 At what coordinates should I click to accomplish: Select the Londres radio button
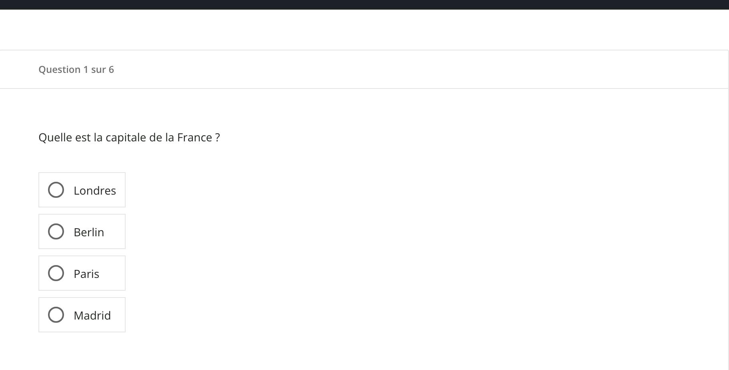coord(56,190)
